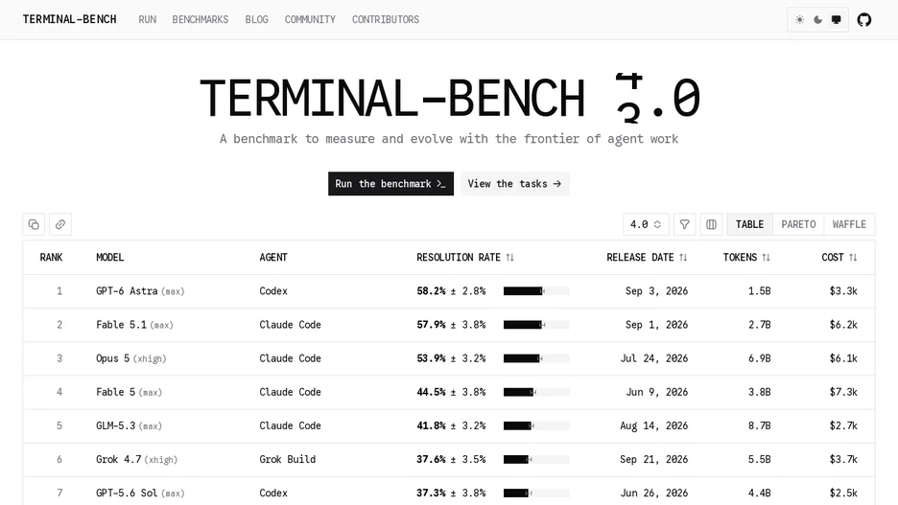Select the Fable 5 (max) model name

coord(129,392)
